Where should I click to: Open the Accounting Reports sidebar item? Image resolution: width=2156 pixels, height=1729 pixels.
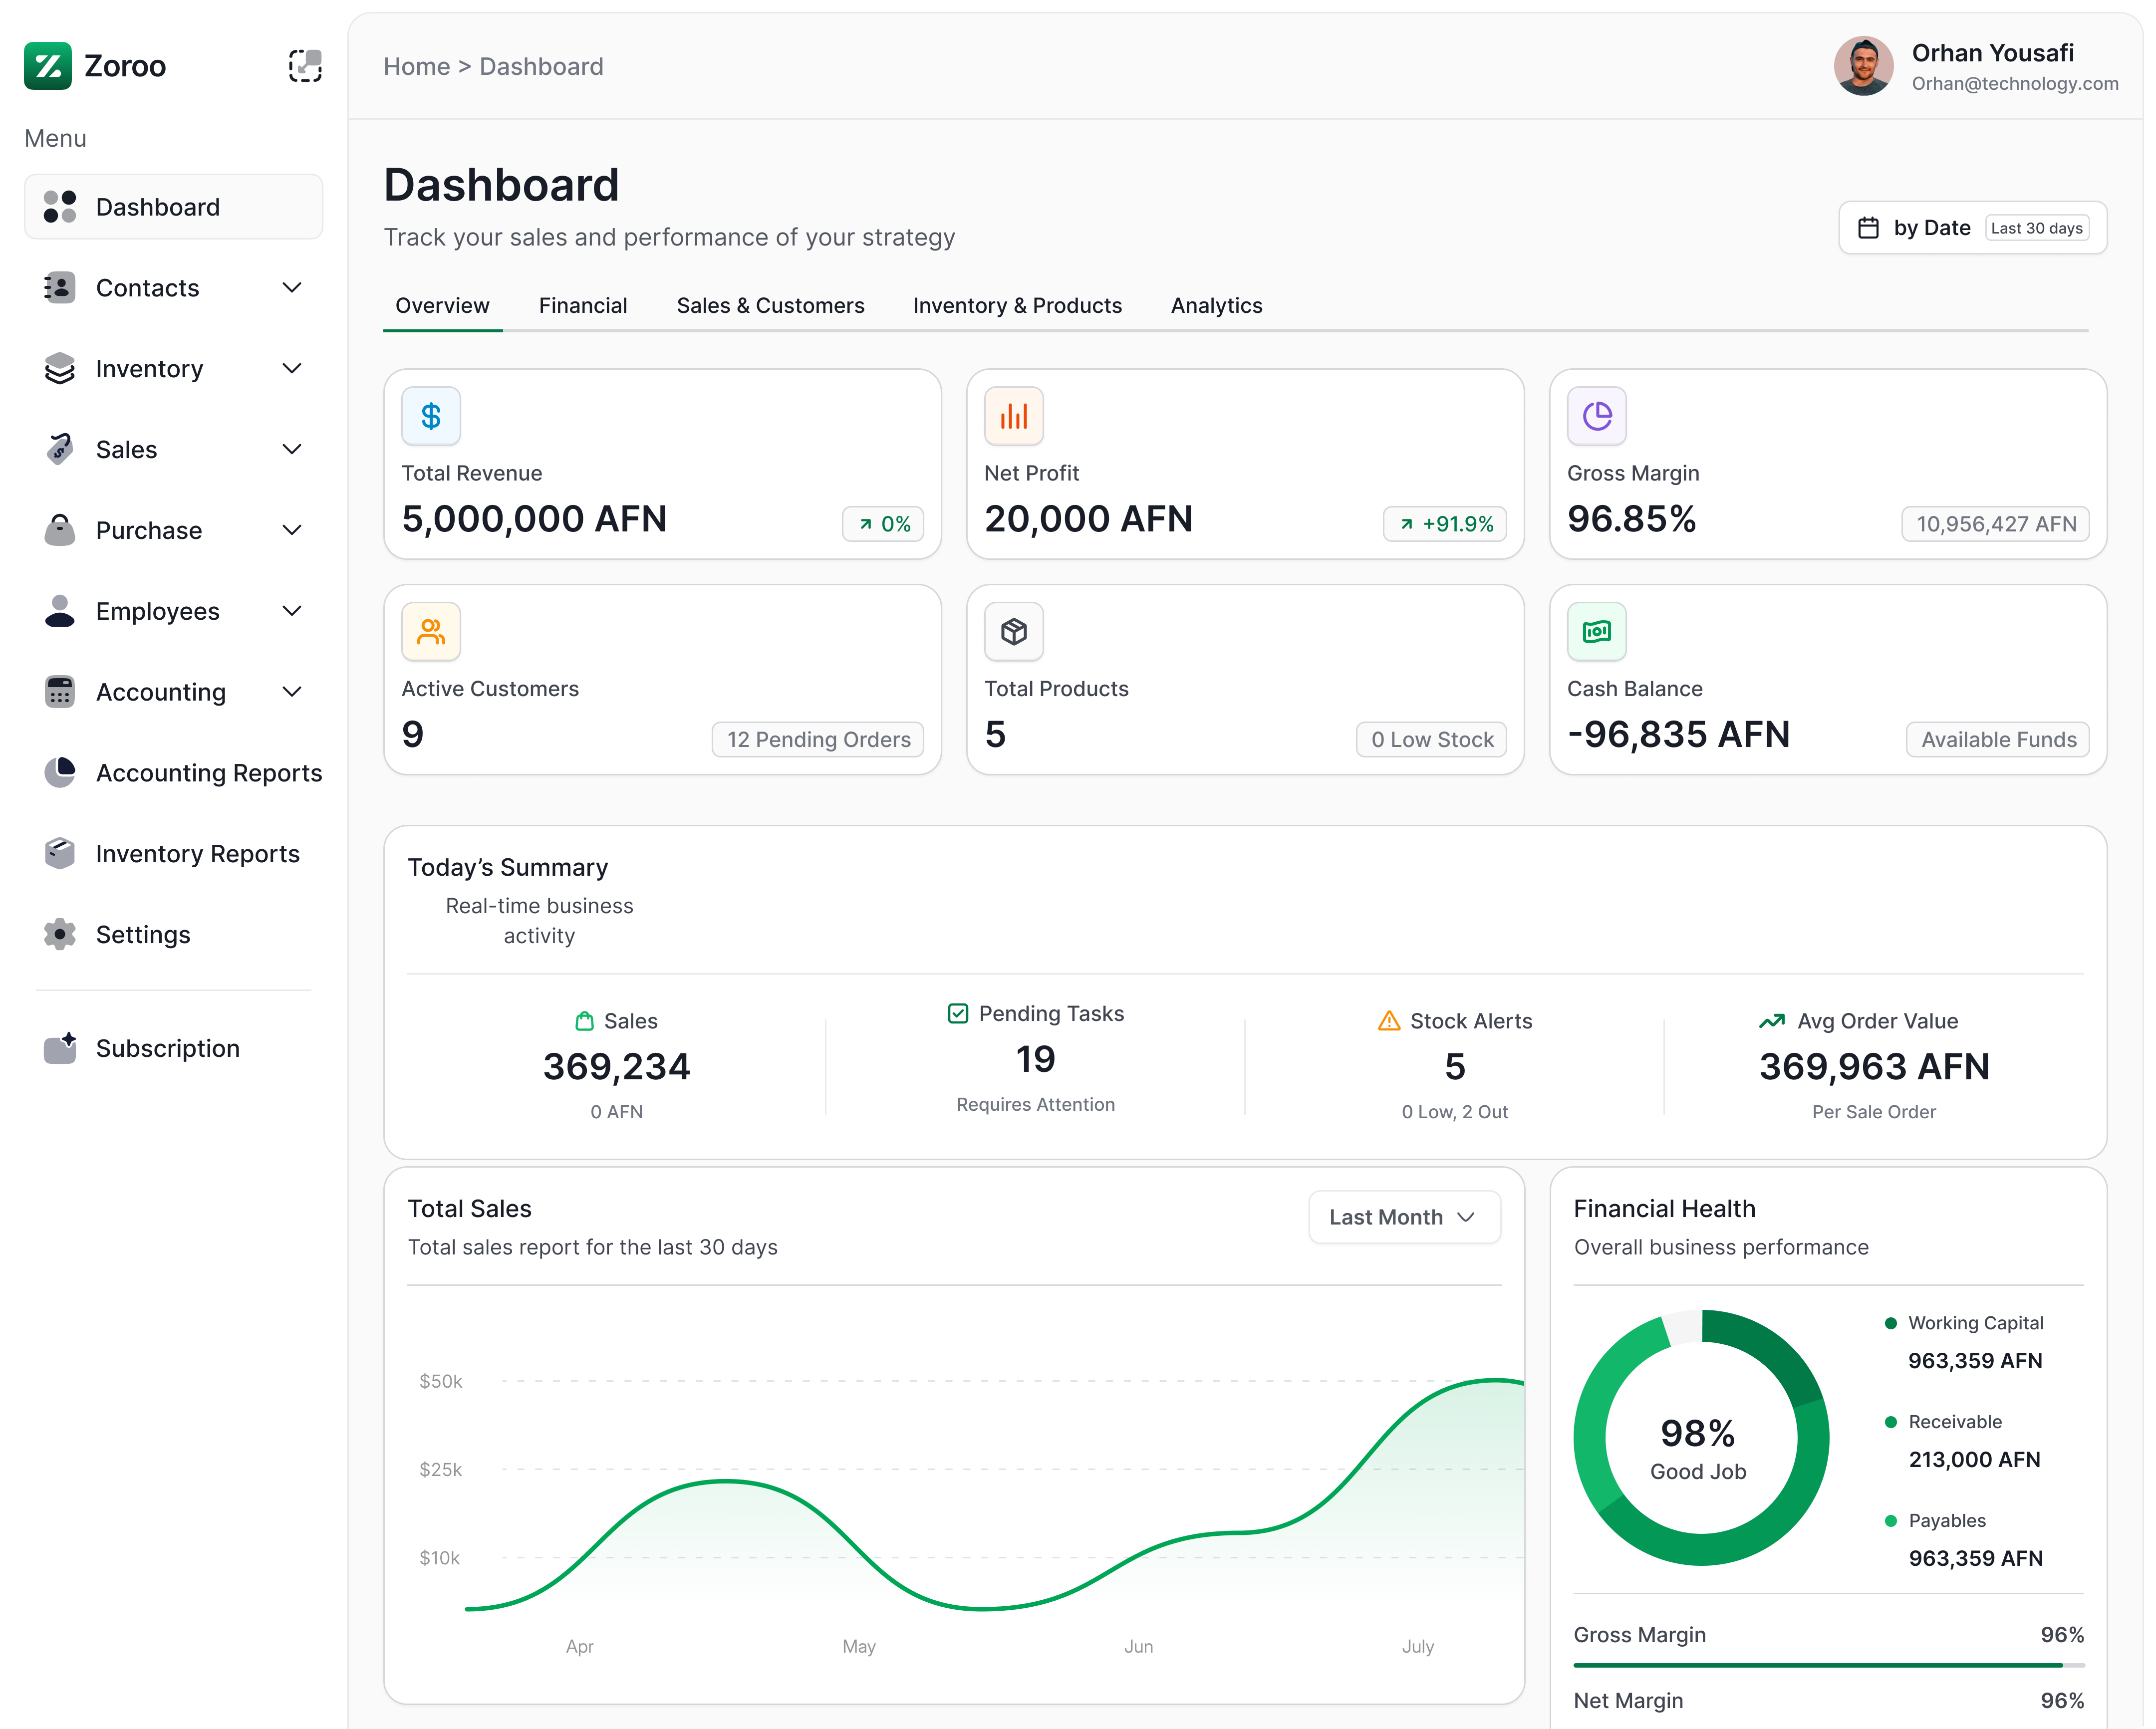[208, 773]
